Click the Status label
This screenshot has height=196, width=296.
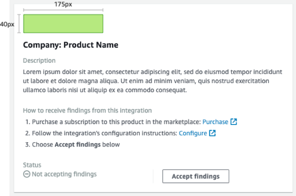click(x=32, y=165)
